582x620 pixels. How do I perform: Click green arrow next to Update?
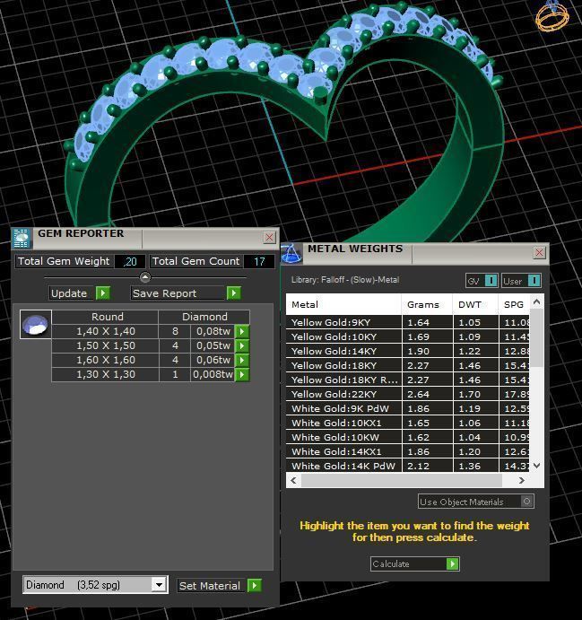click(x=103, y=293)
